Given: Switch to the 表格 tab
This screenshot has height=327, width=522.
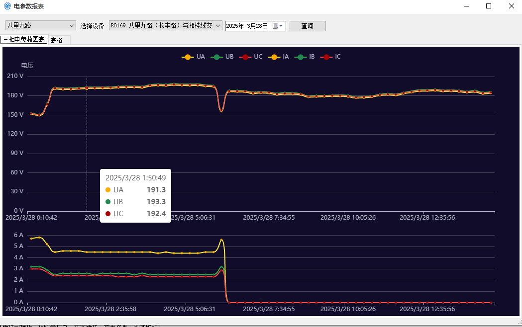Looking at the screenshot, I should pyautogui.click(x=57, y=40).
